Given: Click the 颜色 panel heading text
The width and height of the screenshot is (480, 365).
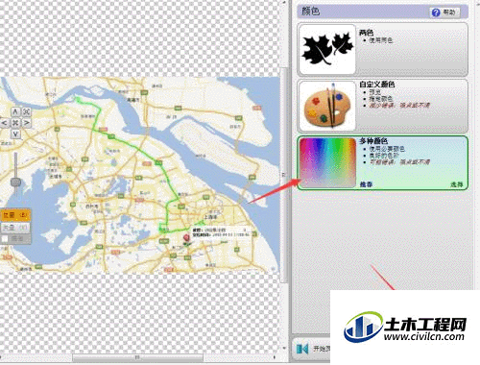Looking at the screenshot, I should tap(310, 12).
